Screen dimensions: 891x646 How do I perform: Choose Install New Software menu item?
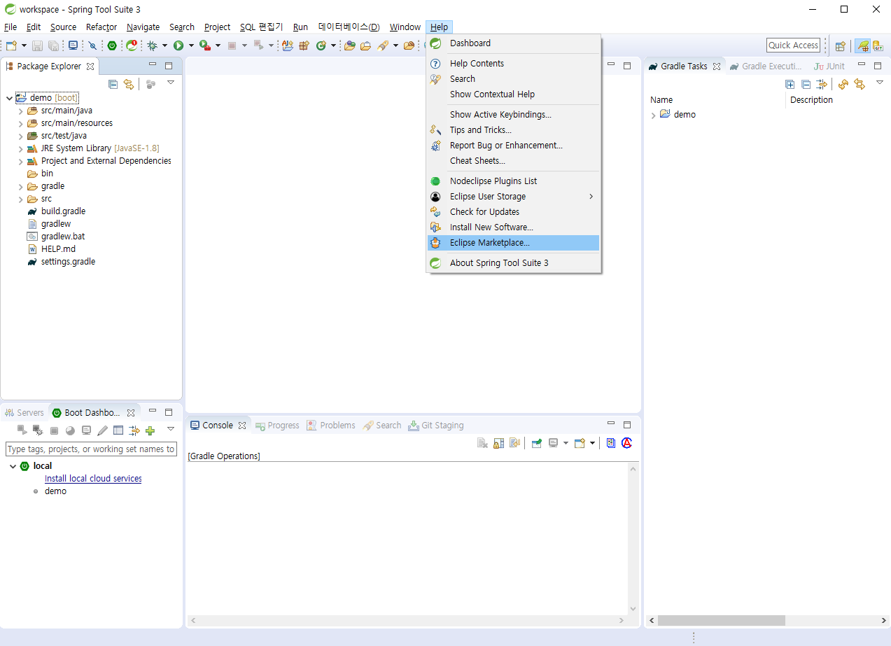pos(514,227)
